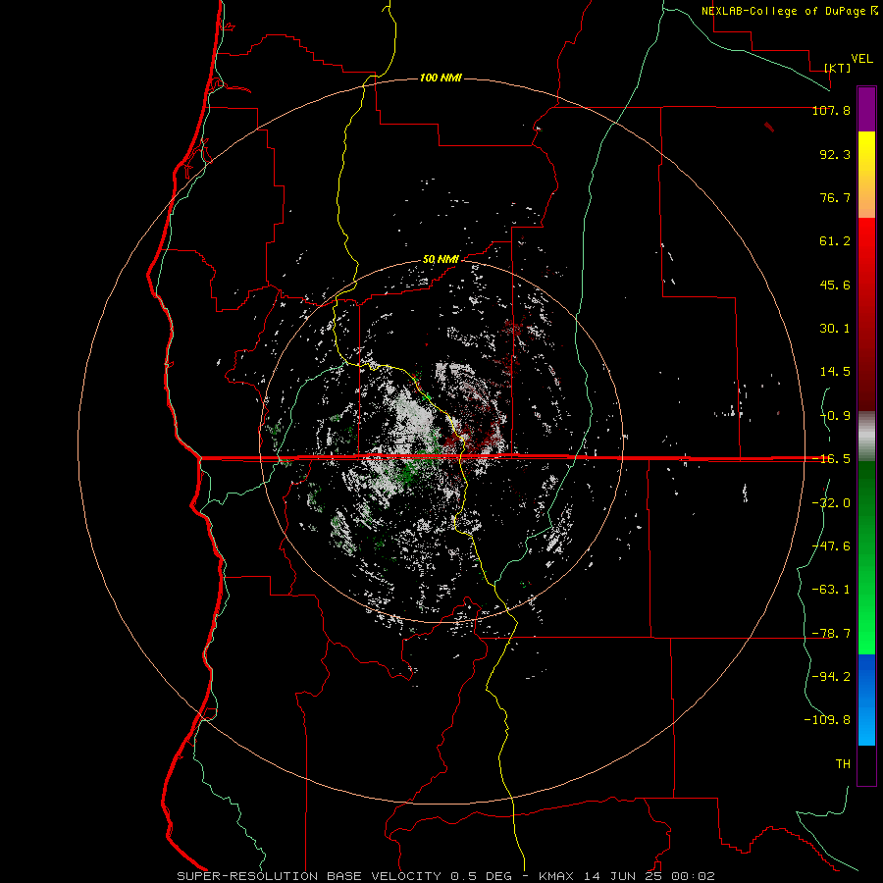Image resolution: width=883 pixels, height=883 pixels.
Task: Click the [KT] units label
Action: pyautogui.click(x=838, y=68)
